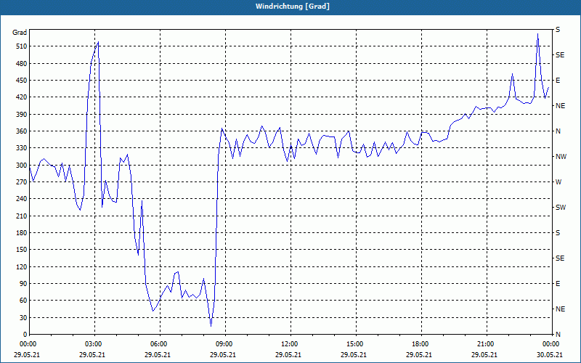This screenshot has height=363, width=581.
Task: Click the 30.05.21 date label
Action: [550, 354]
